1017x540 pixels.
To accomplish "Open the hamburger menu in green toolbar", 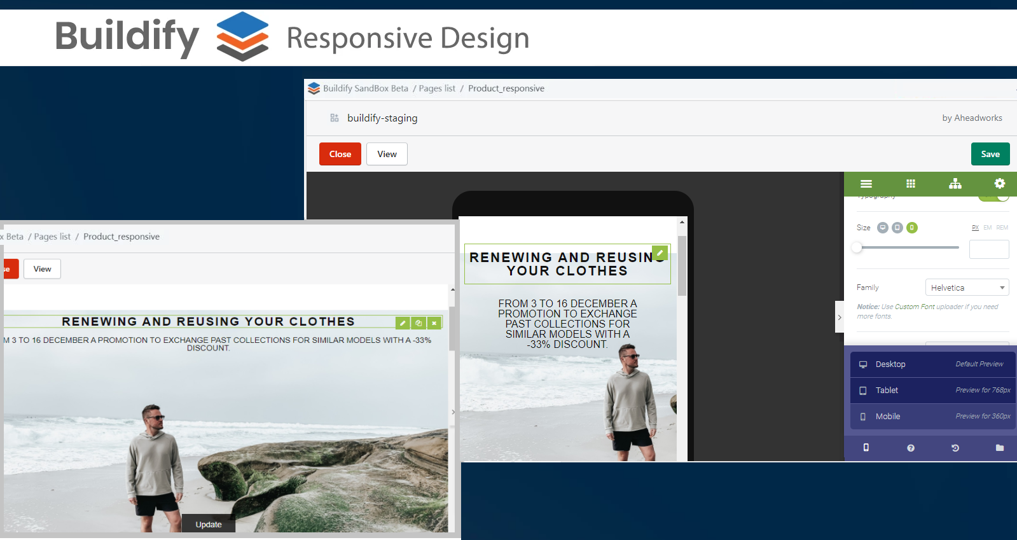I will (866, 184).
